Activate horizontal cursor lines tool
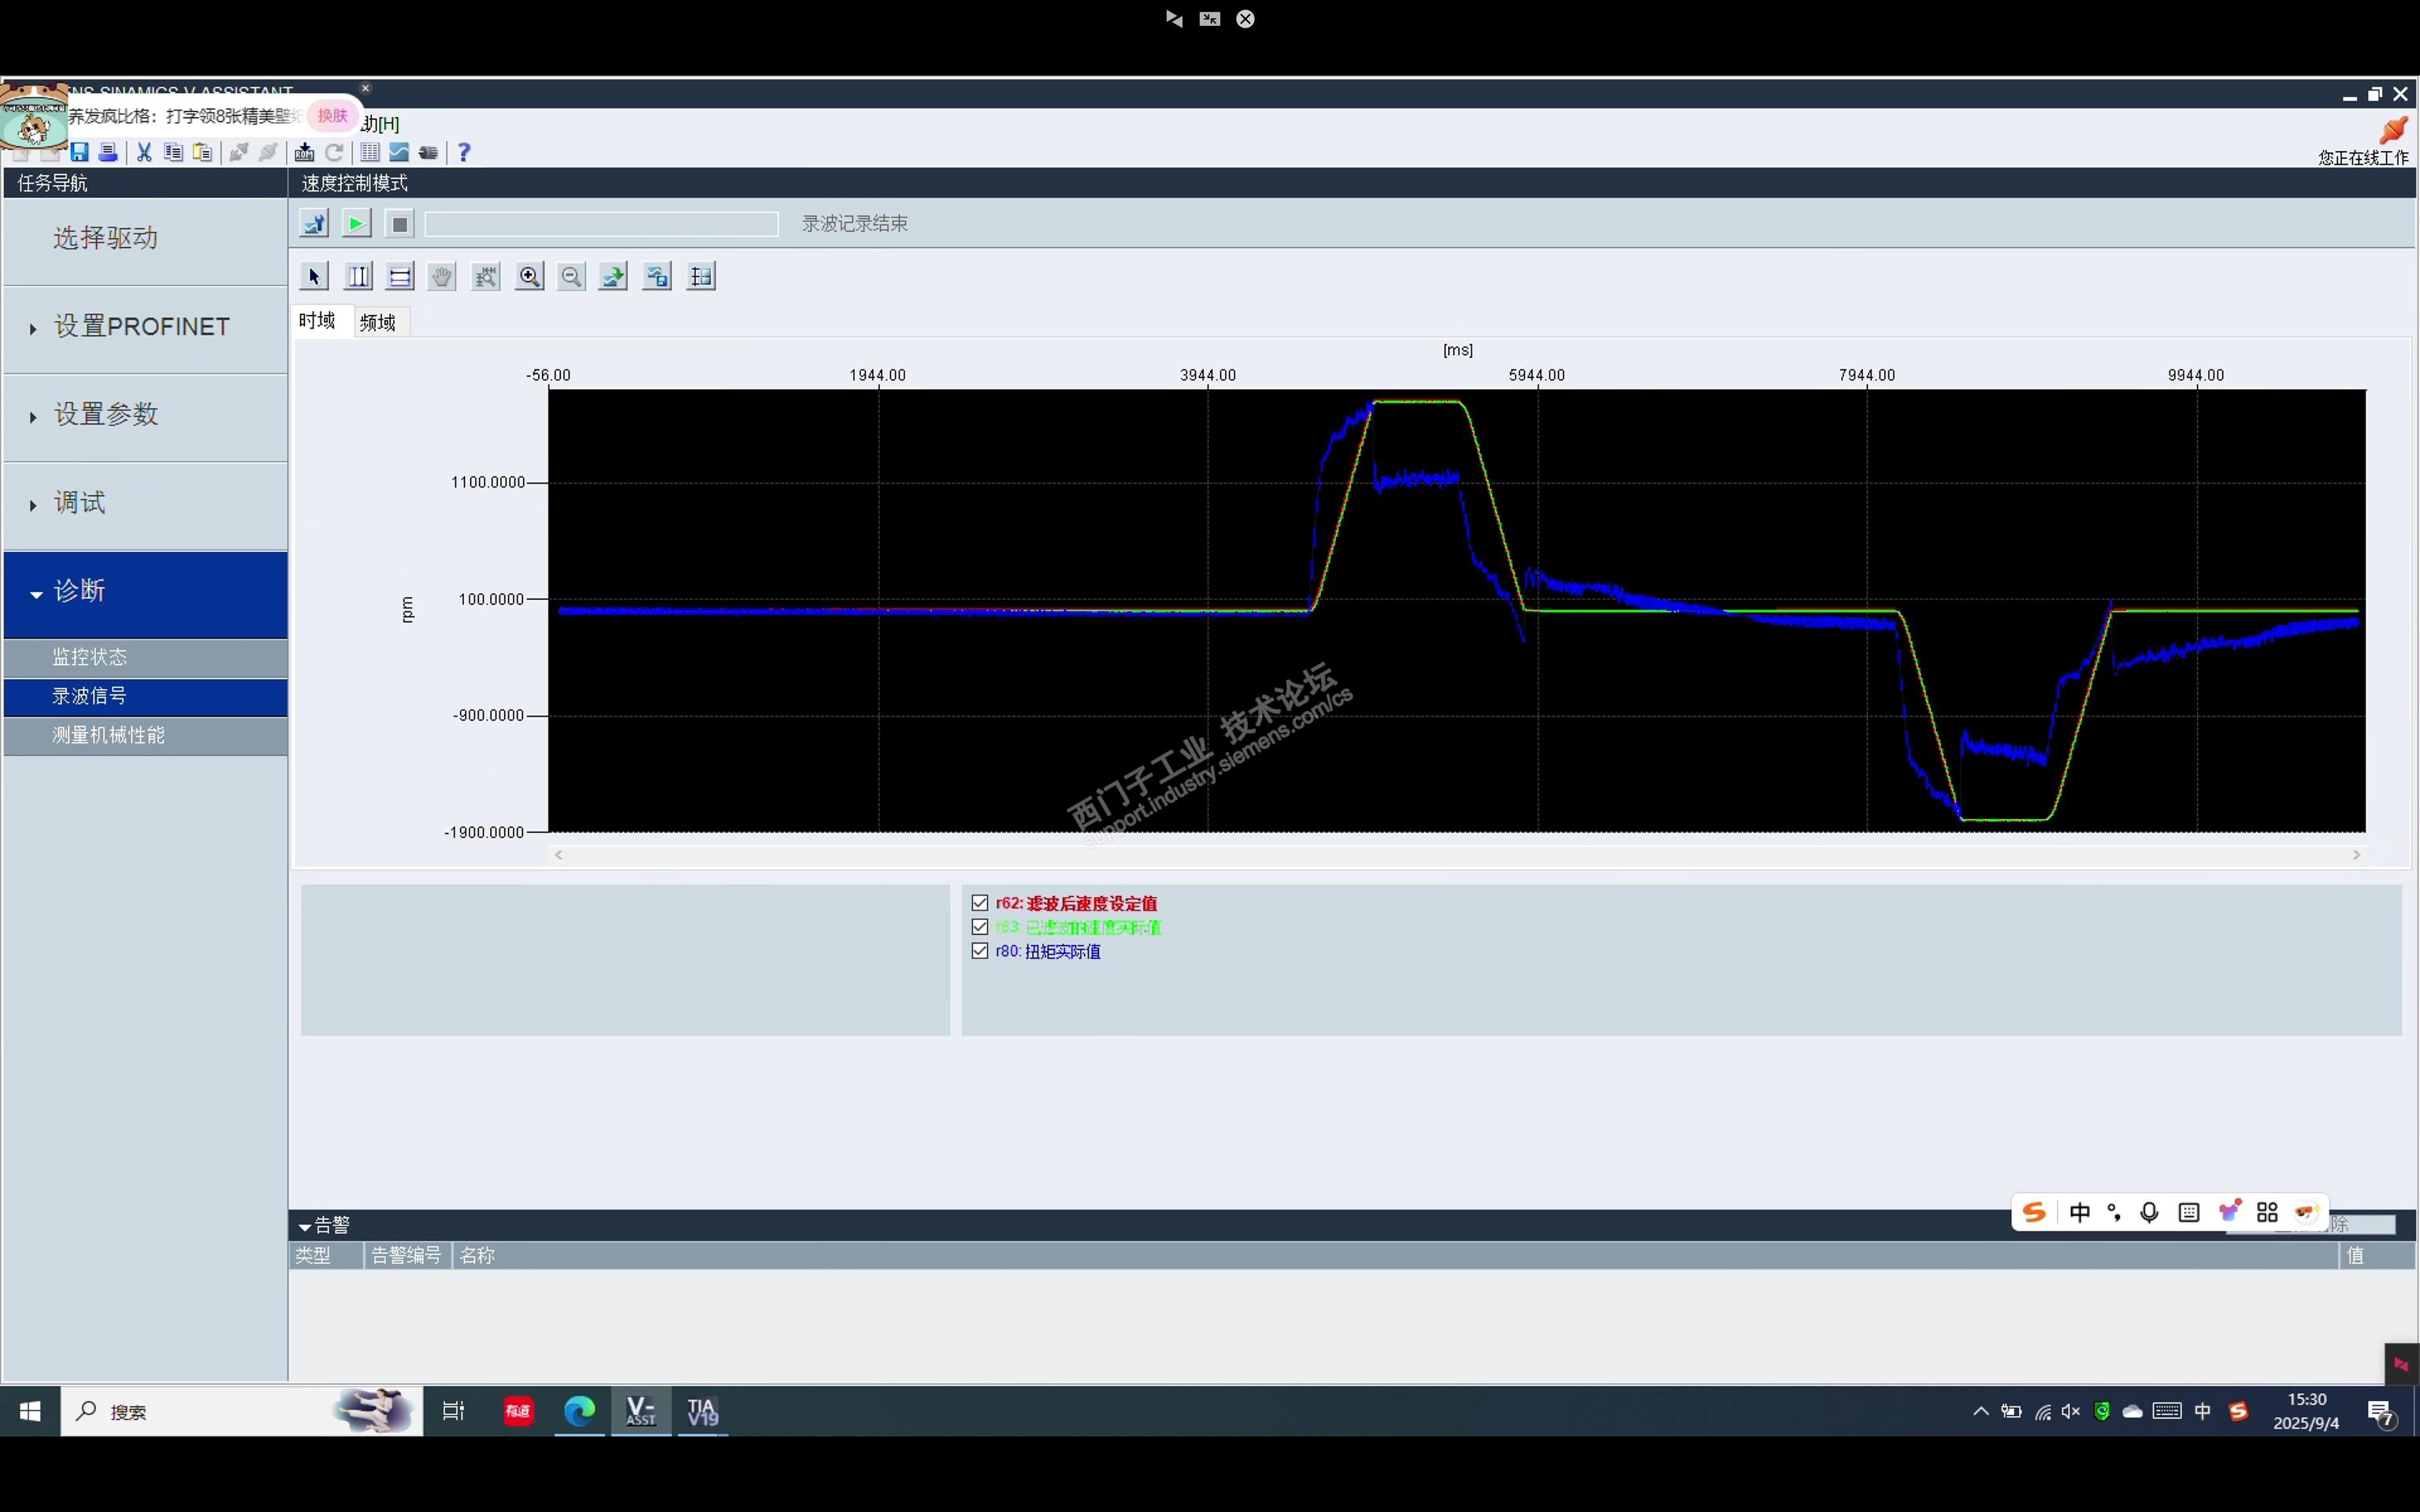 point(400,277)
